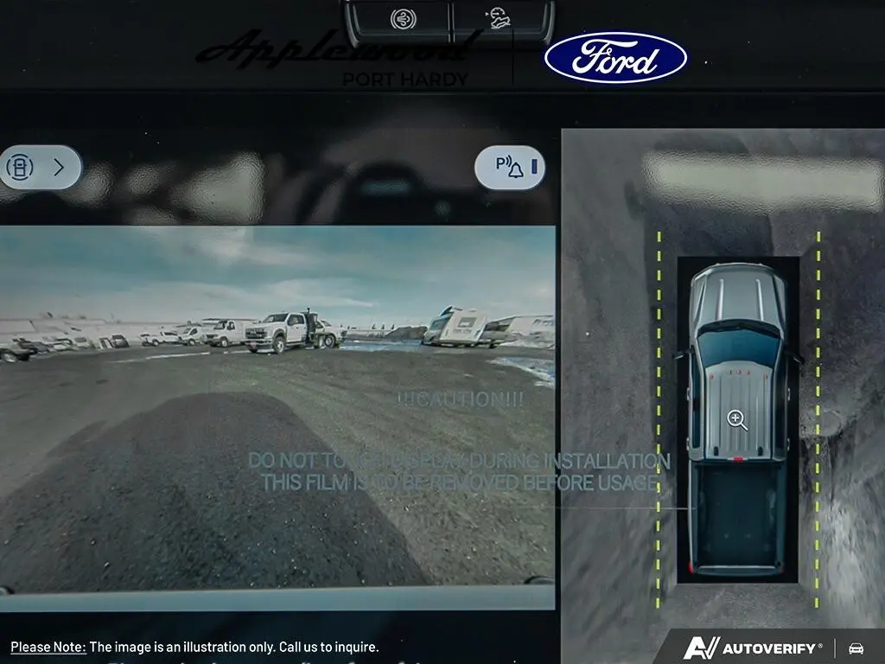Tap the truck bed in overhead view
Screen dimensions: 885x664
[x=739, y=519]
